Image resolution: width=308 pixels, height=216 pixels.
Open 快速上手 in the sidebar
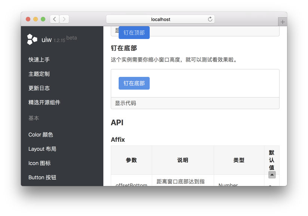[39, 60]
